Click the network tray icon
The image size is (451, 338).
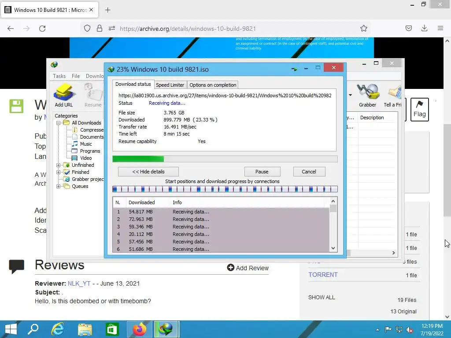click(399, 330)
